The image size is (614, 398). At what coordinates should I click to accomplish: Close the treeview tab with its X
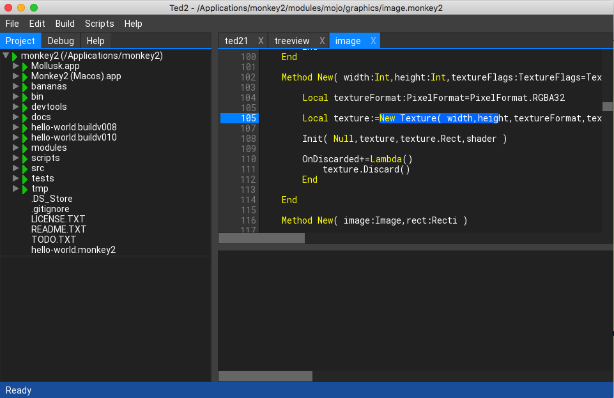322,41
